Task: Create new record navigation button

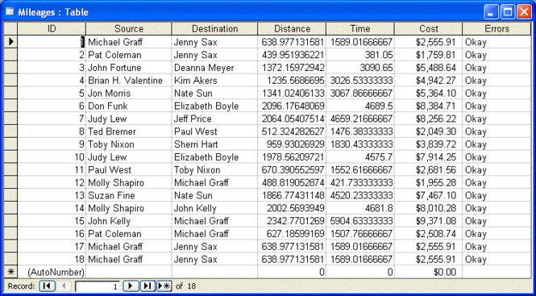Action: [x=164, y=286]
